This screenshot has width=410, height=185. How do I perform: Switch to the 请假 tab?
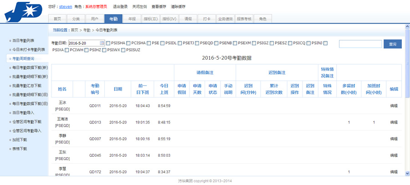tap(188, 19)
